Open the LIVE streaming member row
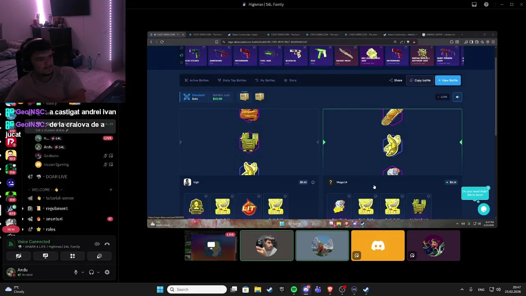 (74, 138)
